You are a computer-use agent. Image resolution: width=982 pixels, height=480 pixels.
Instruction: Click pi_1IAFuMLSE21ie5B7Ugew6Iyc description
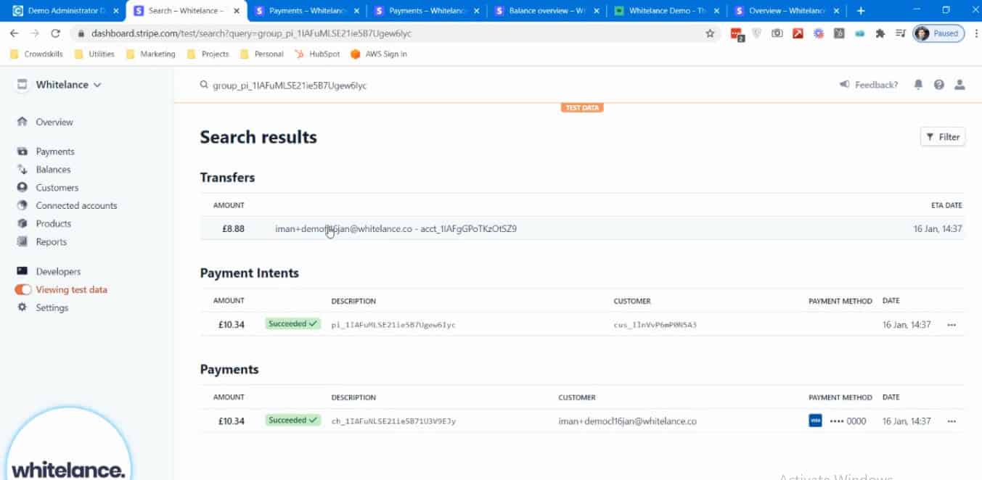coord(393,325)
